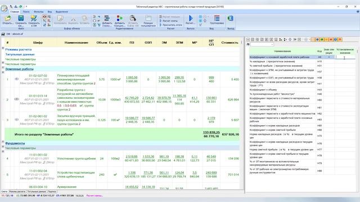This screenshot has width=360, height=202.
Task: Click row 'Уплотнение грунта щебнем'
Action: (x=76, y=158)
